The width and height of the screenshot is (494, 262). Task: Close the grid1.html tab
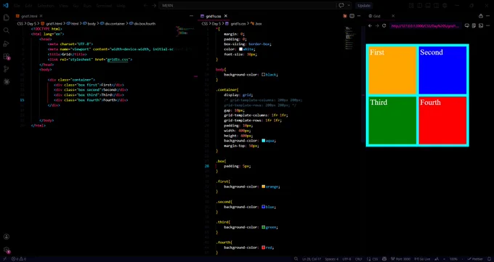pyautogui.click(x=41, y=16)
